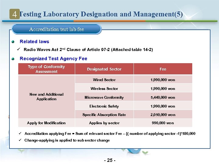Click the Apply for Modification cell
Screen dimensions: 219x164
point(47,123)
